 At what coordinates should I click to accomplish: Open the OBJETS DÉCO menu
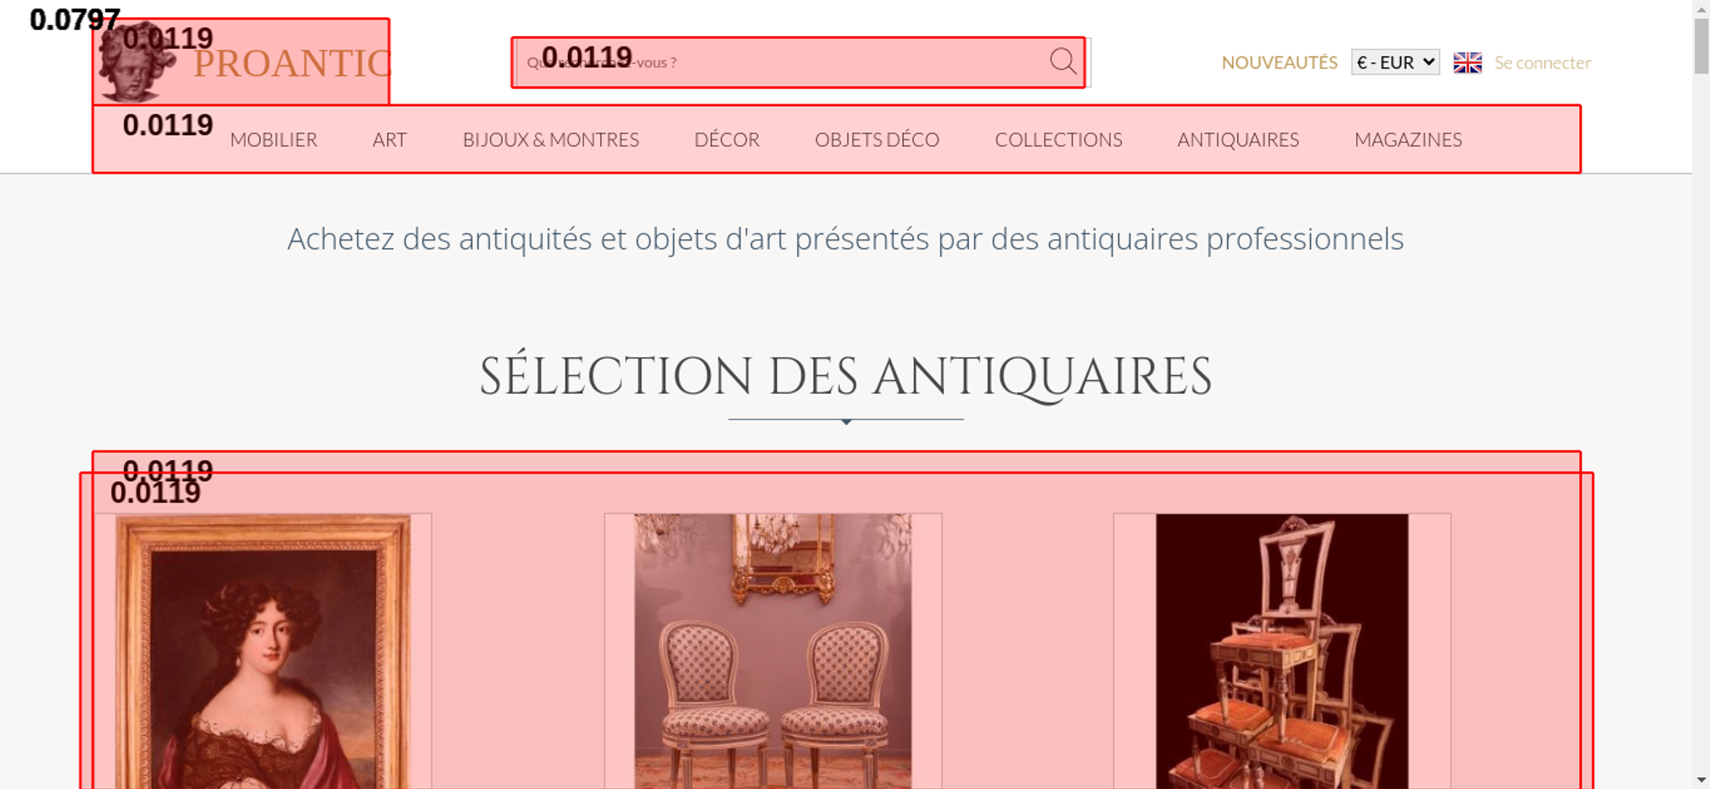click(877, 139)
